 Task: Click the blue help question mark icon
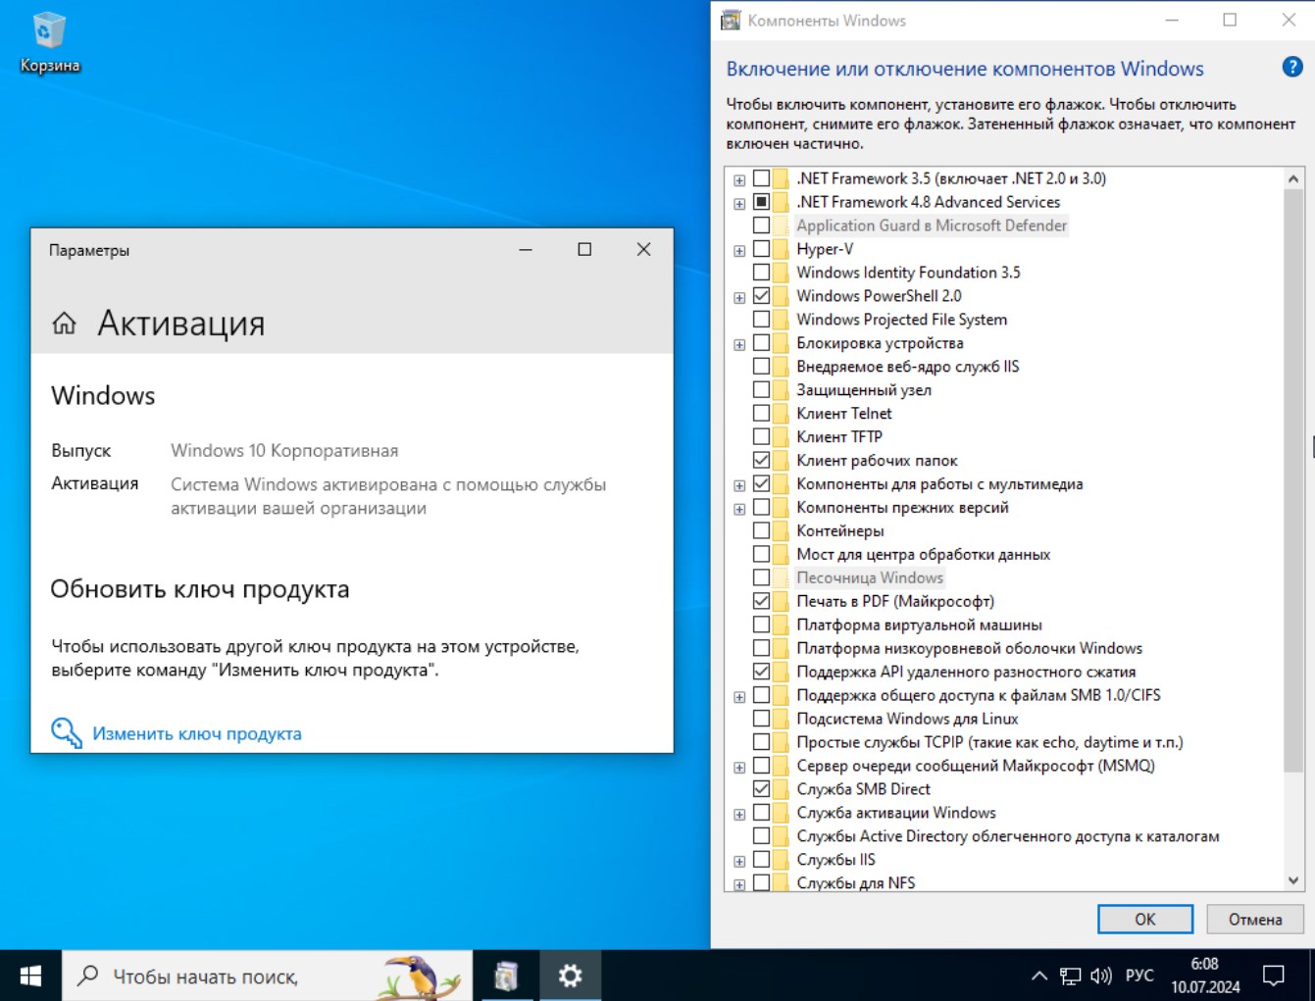tap(1292, 67)
